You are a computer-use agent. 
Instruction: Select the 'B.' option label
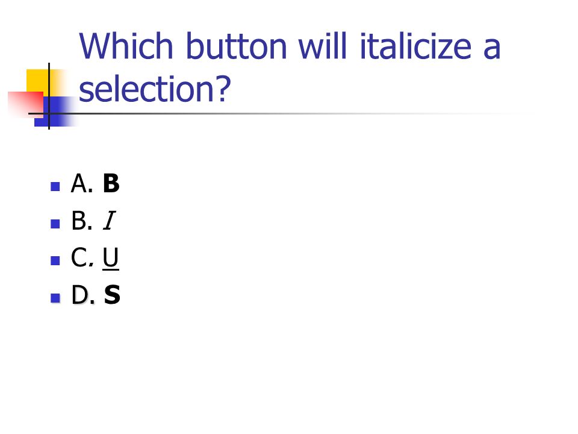click(x=82, y=221)
